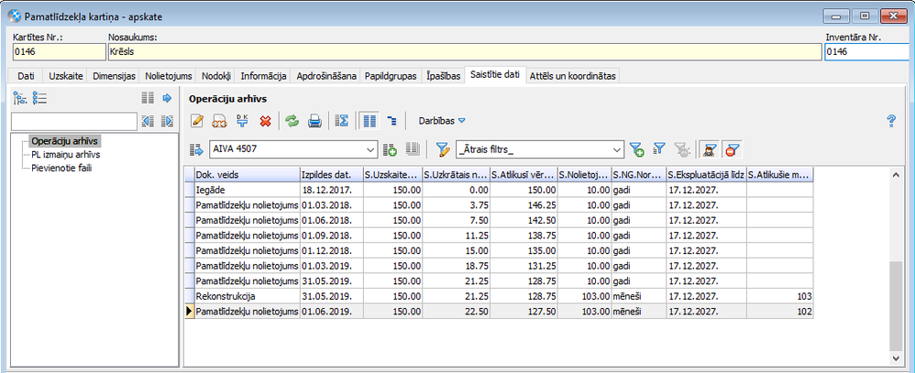Select PL izmaiņu arhīvs tree item

tap(66, 154)
